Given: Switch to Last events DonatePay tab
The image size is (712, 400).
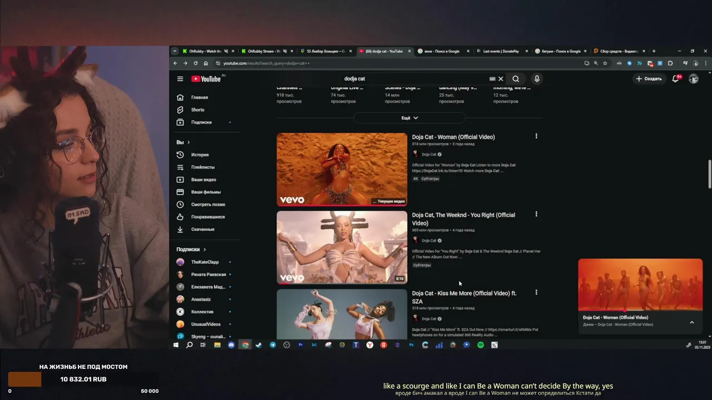Looking at the screenshot, I should tap(501, 51).
